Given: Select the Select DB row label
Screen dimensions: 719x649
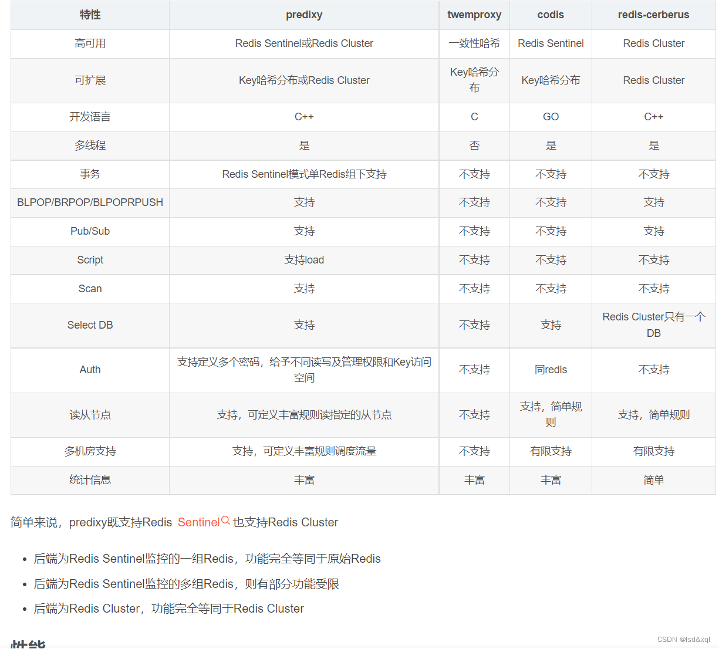Looking at the screenshot, I should pos(90,325).
